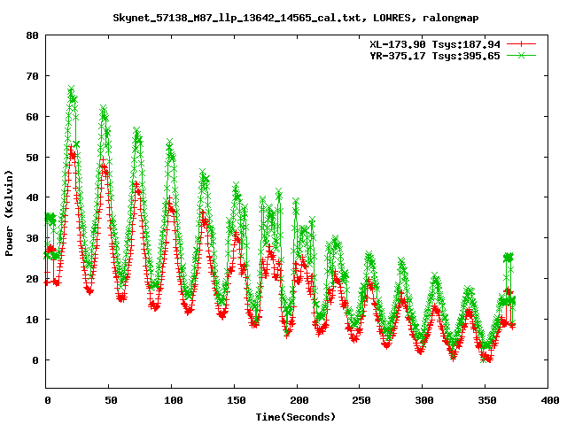Viewport: 567px width, 425px height.
Task: Select the XL-173.90 Tsys:187.94 legend label
Action: [435, 44]
